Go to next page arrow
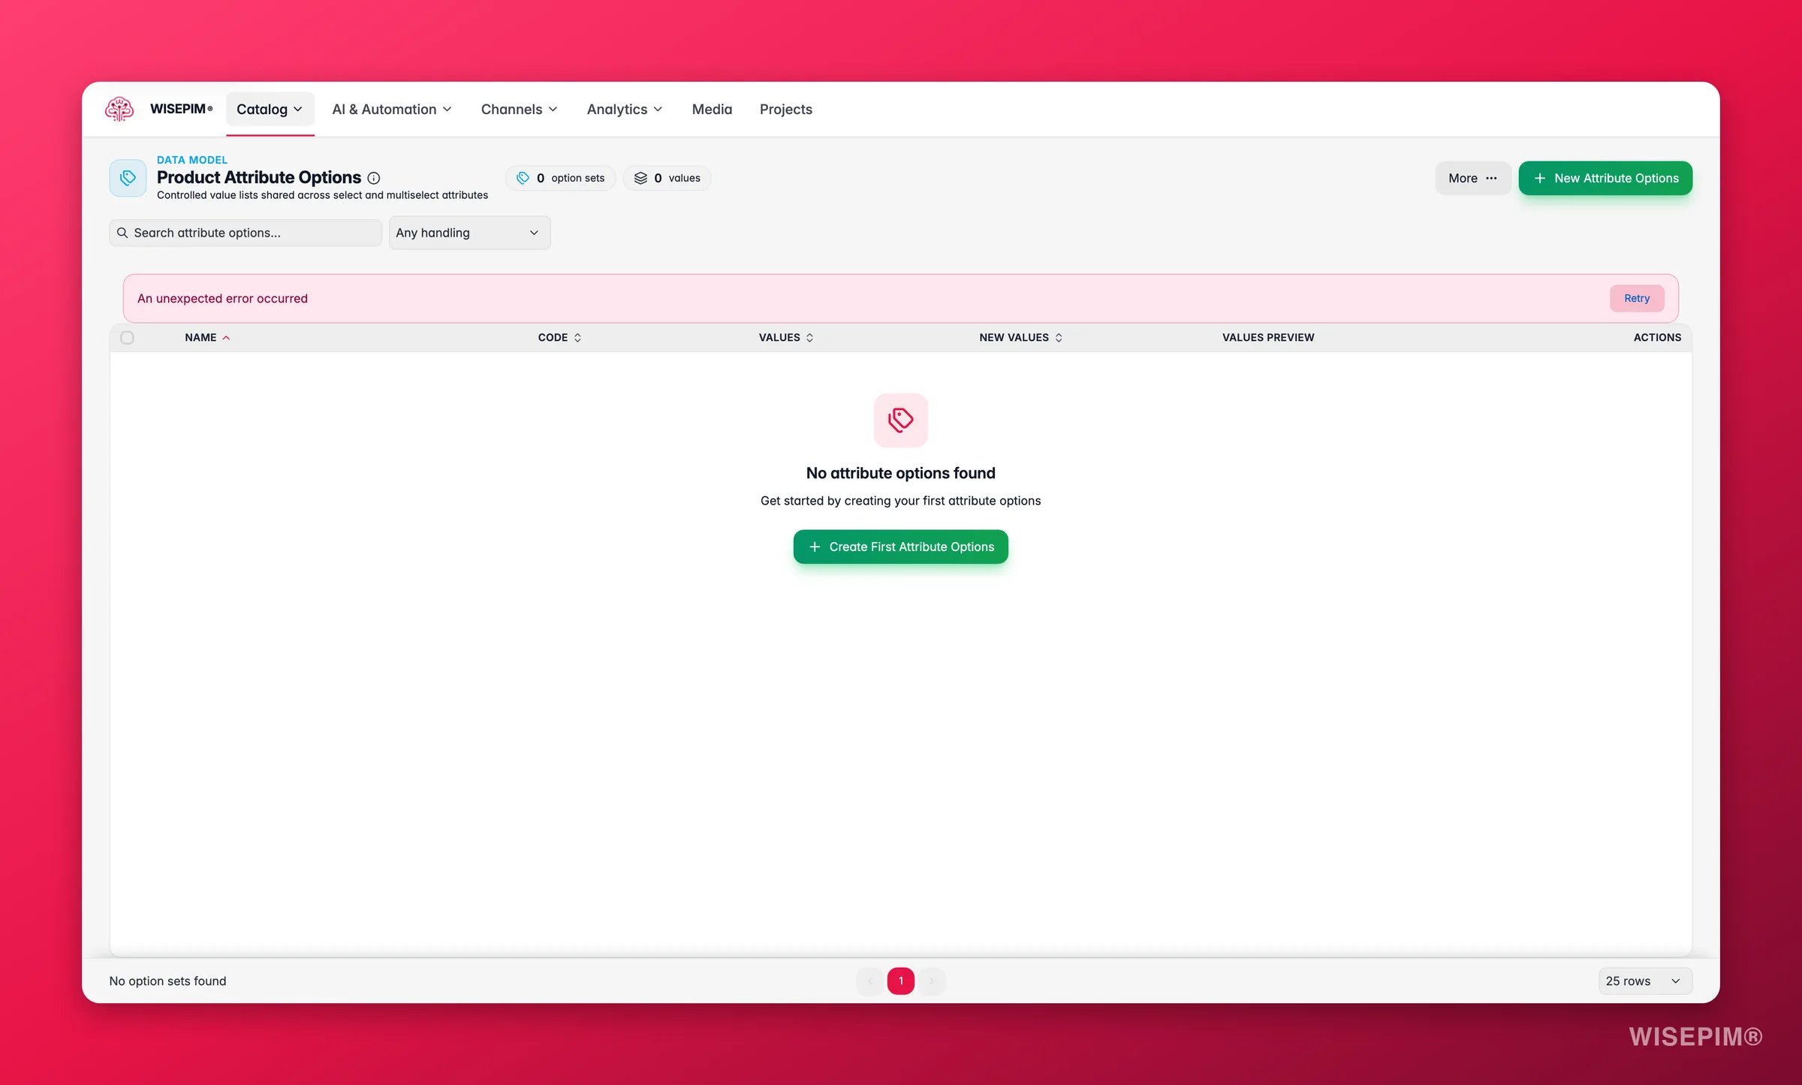This screenshot has width=1802, height=1085. click(932, 981)
